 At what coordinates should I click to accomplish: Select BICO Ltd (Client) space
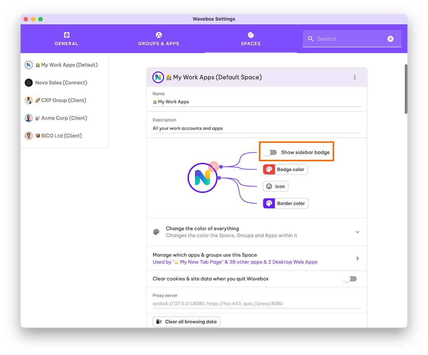click(65, 136)
